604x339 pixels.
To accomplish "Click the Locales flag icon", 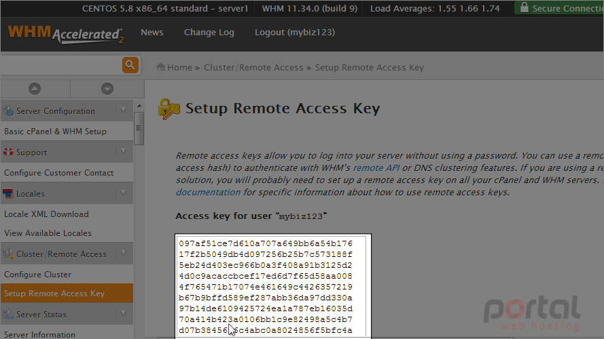I will 8,193.
